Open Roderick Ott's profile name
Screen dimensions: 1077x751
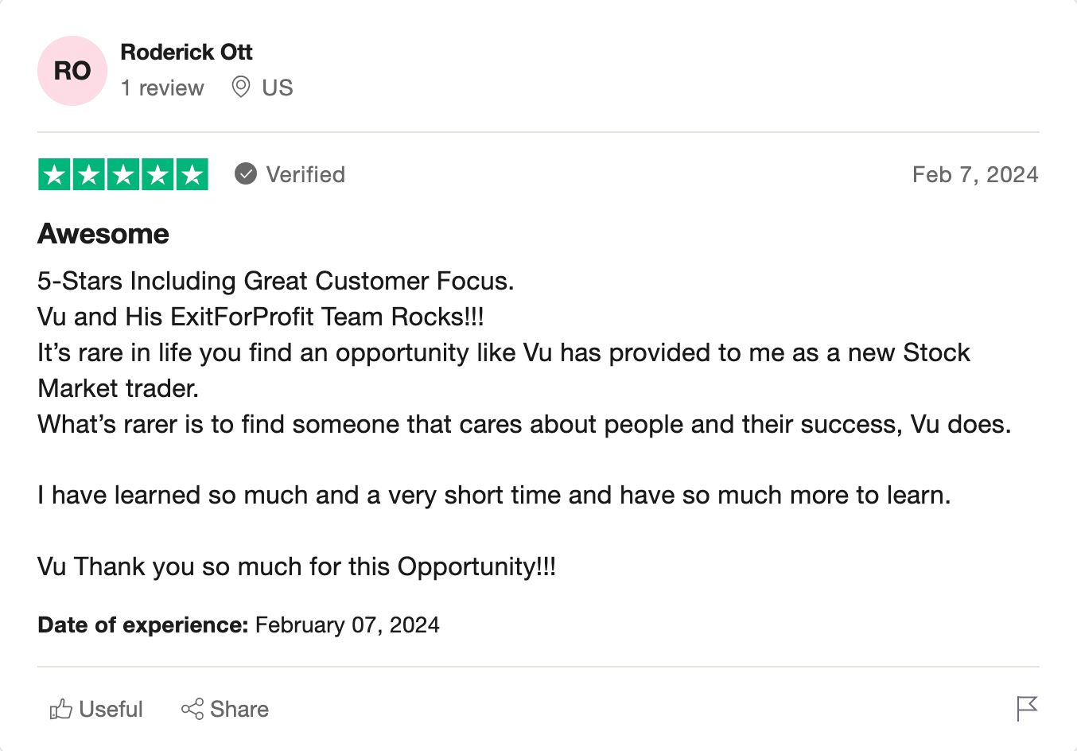click(186, 53)
